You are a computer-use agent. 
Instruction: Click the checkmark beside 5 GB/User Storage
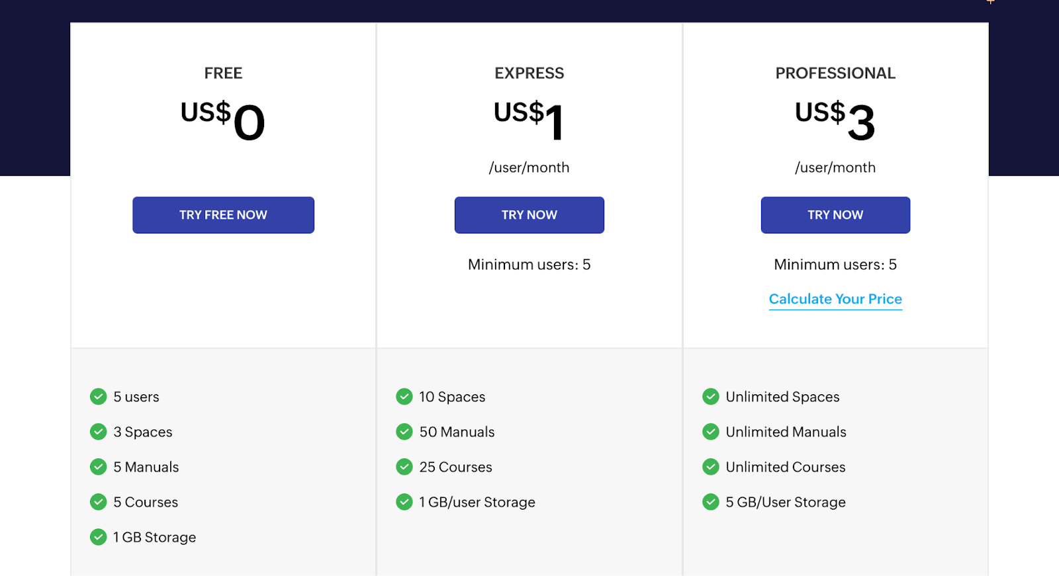(711, 502)
